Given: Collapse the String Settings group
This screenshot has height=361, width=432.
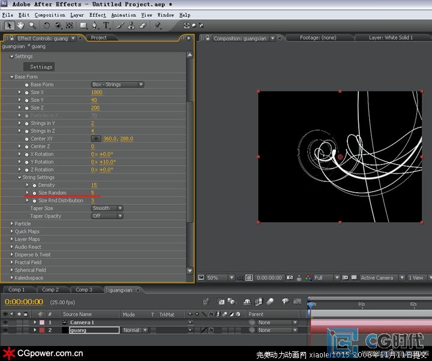Looking at the screenshot, I should pos(20,177).
